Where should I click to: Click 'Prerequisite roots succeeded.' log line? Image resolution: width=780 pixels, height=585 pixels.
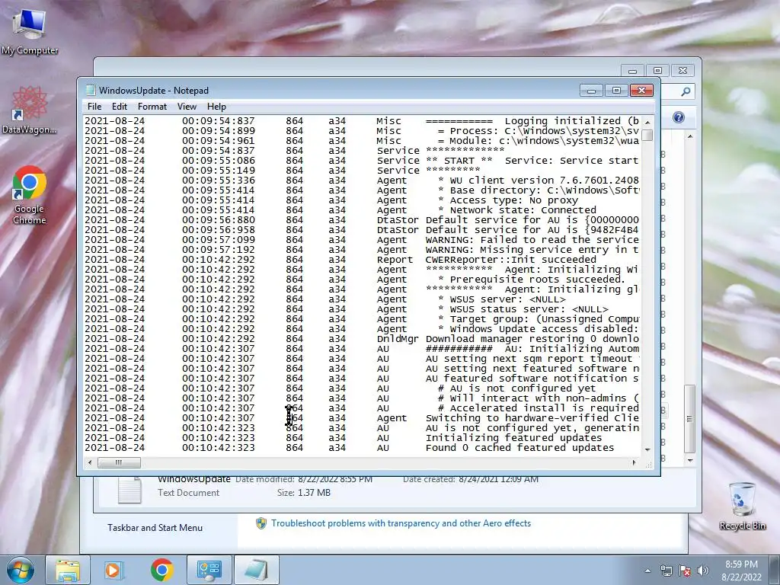531,280
